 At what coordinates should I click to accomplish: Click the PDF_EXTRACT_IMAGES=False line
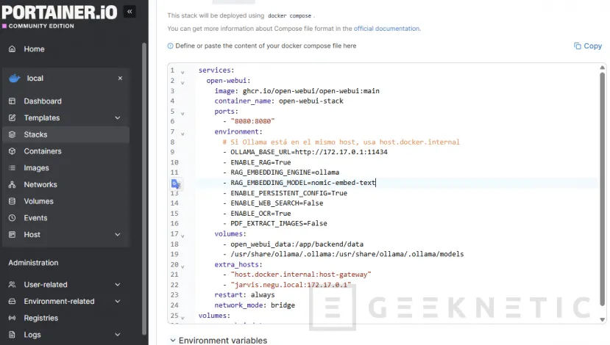(275, 224)
